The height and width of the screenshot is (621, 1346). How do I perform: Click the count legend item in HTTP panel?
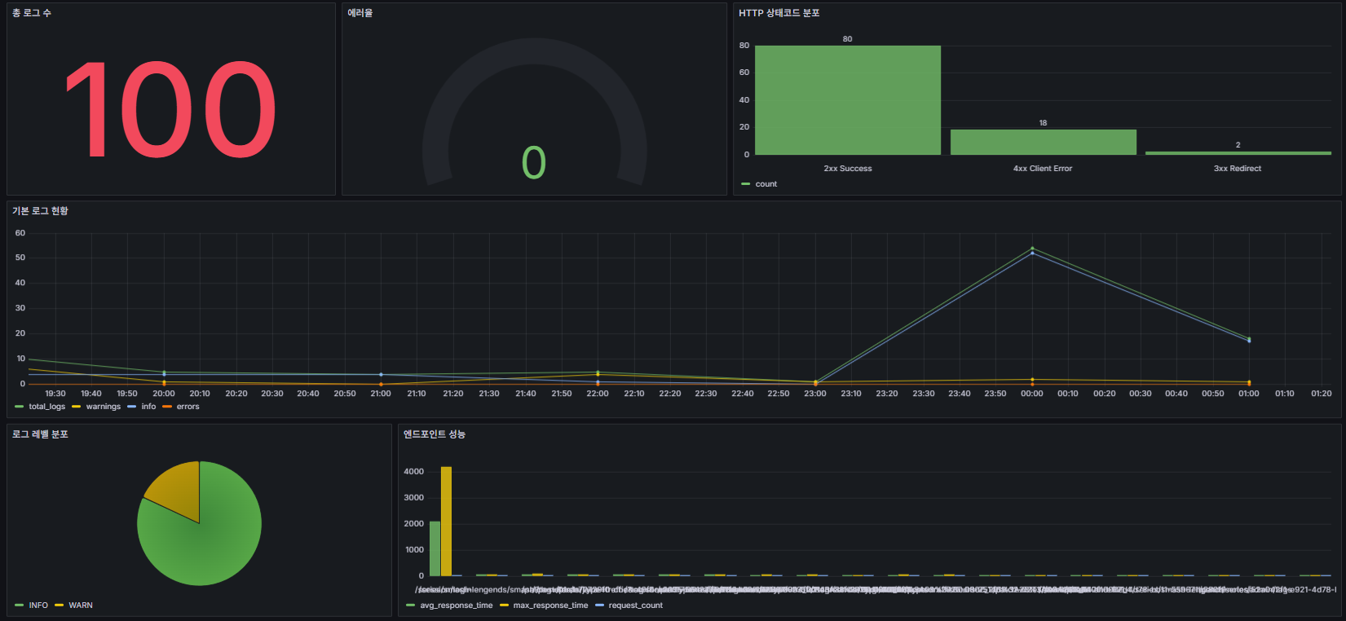click(x=766, y=184)
